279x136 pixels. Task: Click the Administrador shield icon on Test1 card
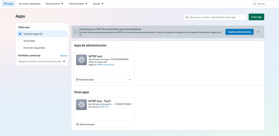pos(77,125)
